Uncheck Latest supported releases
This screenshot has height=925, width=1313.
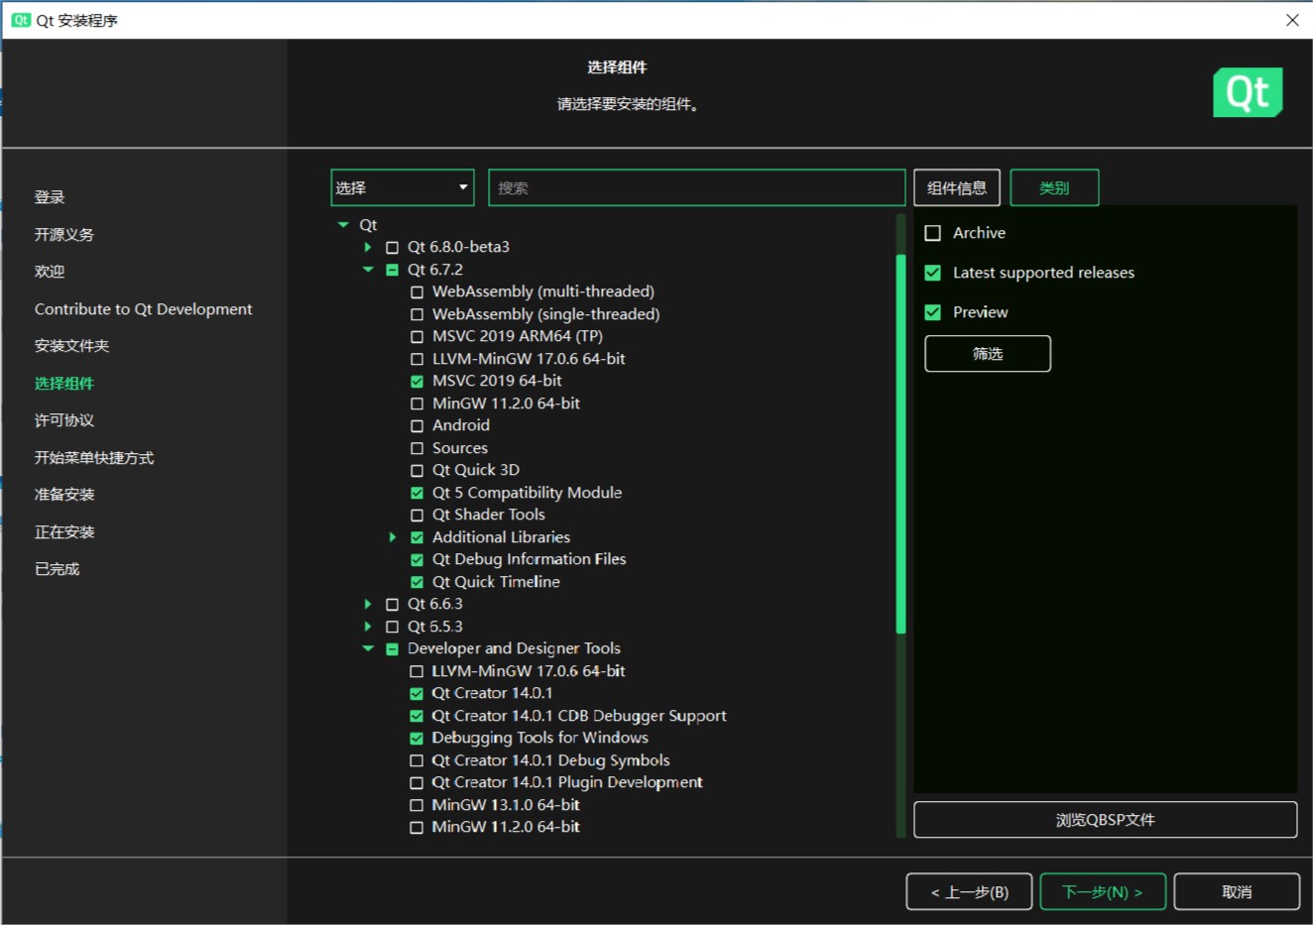point(932,273)
